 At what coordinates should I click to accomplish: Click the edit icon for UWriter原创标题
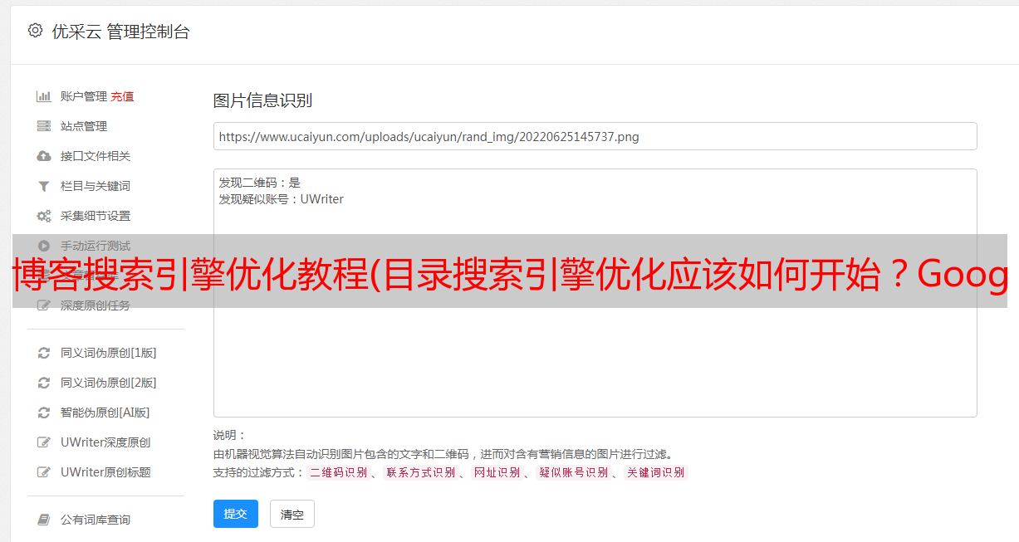coord(44,472)
